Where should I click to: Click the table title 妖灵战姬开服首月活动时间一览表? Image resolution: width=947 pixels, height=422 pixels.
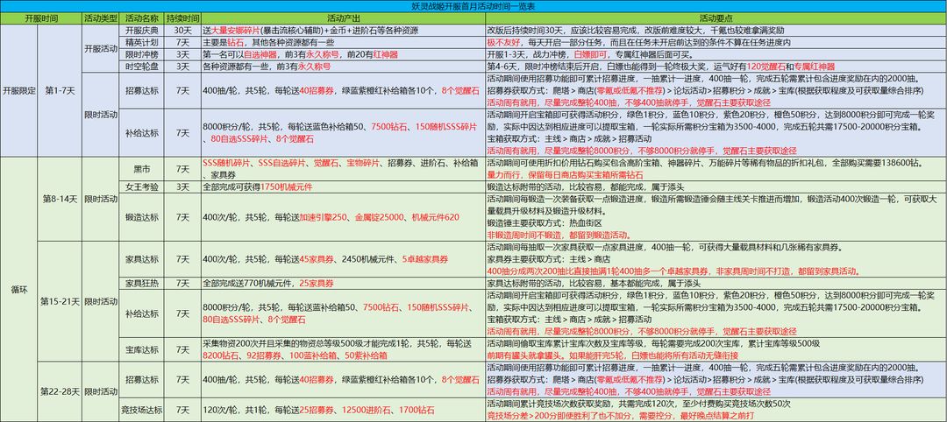pyautogui.click(x=473, y=6)
